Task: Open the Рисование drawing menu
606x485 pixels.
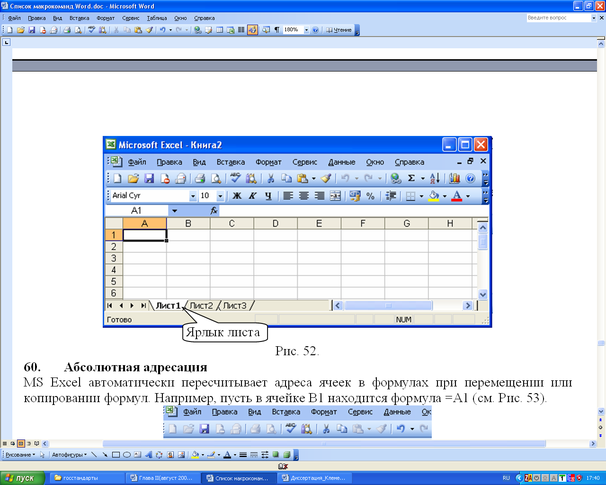Action: [20, 455]
